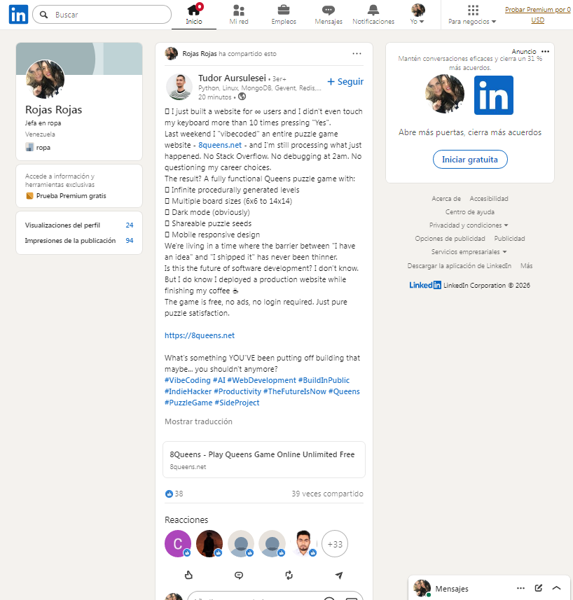Follow Tudor Aursulesei with Seguir button
Viewport: 573px width, 600px height.
tap(345, 81)
